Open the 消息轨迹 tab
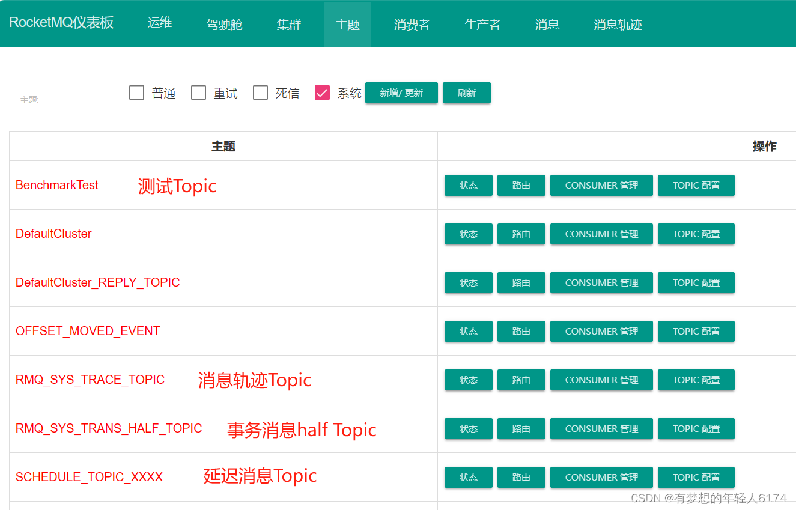 618,25
